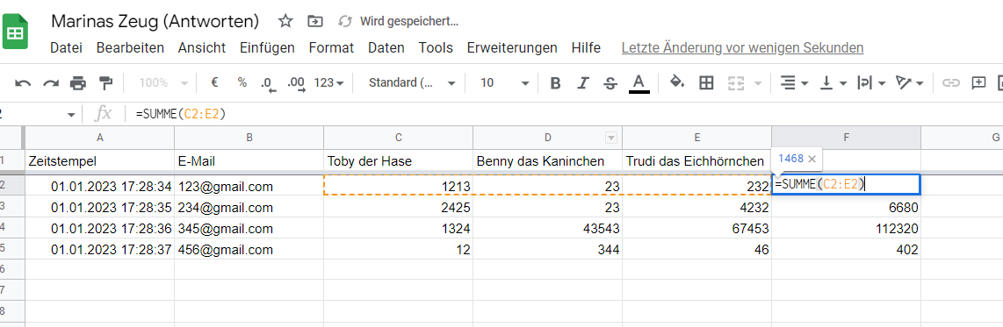Select column B header
This screenshot has width=1003, height=327.
249,138
